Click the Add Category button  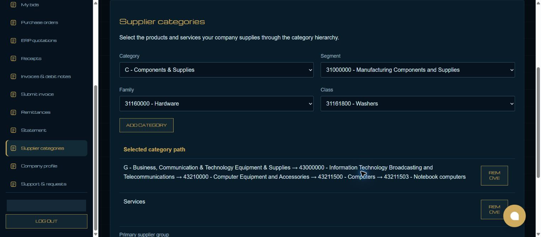point(146,125)
